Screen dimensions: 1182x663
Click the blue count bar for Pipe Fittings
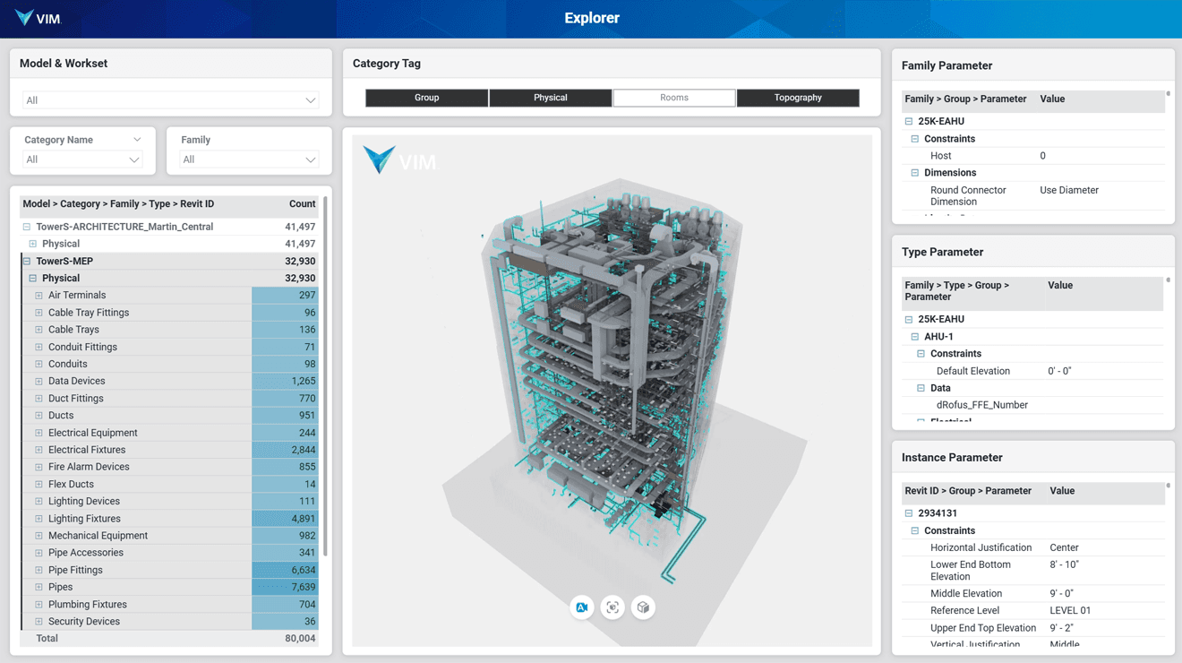287,569
